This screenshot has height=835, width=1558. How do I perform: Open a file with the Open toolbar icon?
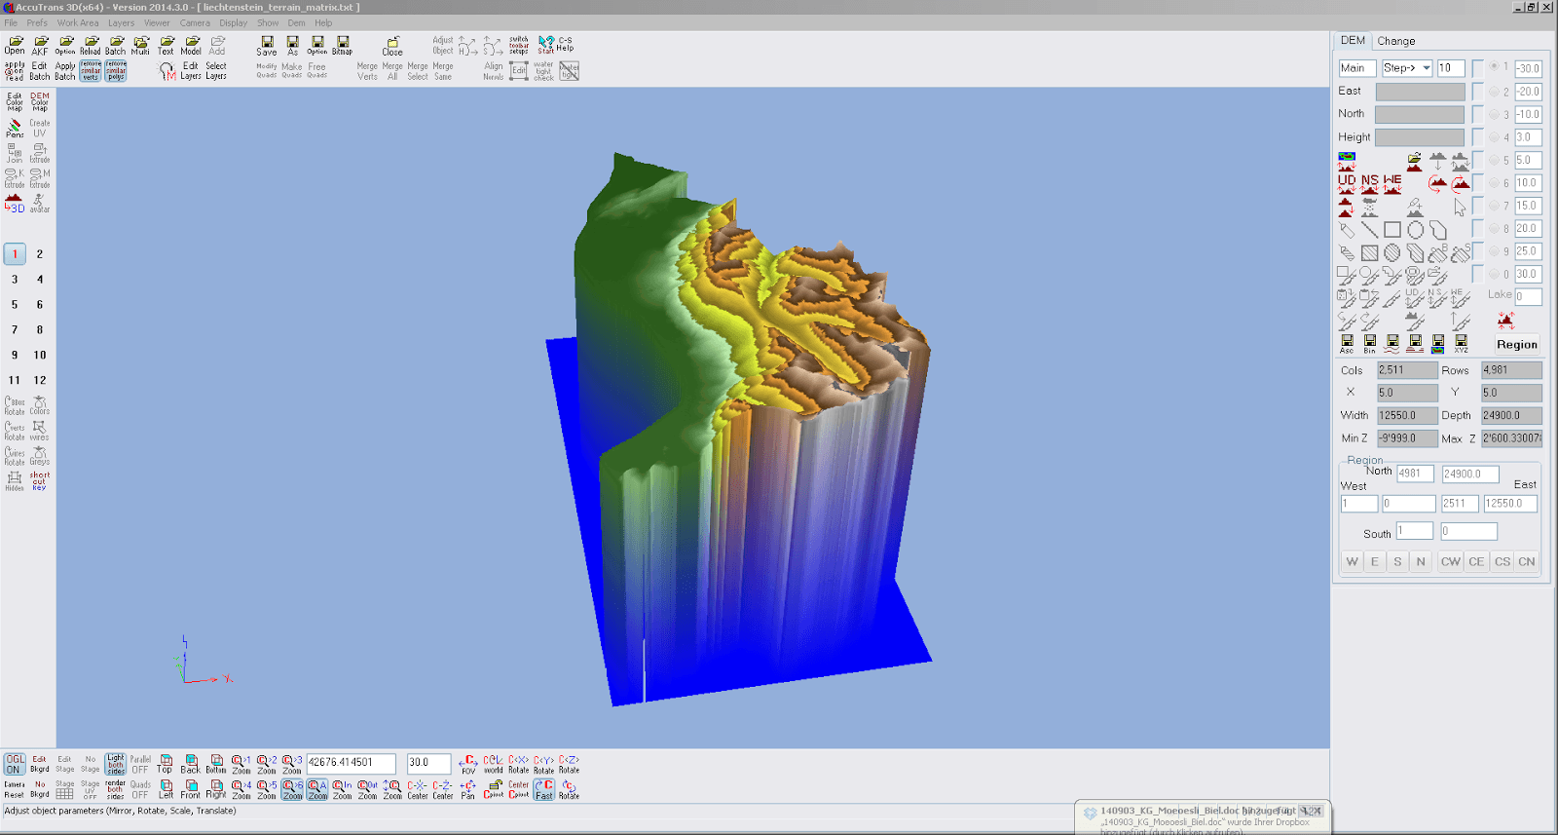15,45
